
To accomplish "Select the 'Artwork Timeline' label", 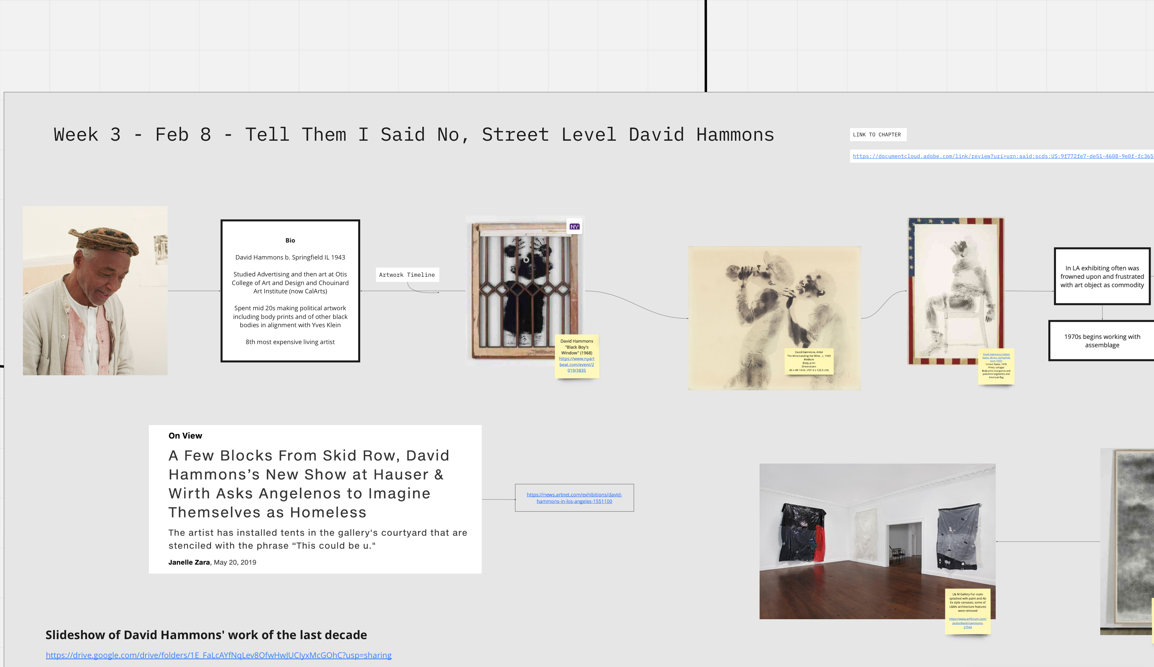I will (407, 274).
